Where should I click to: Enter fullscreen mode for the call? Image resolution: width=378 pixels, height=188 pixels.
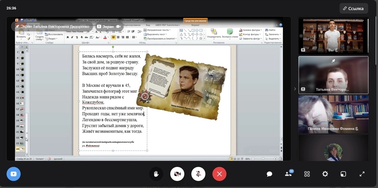point(362,174)
